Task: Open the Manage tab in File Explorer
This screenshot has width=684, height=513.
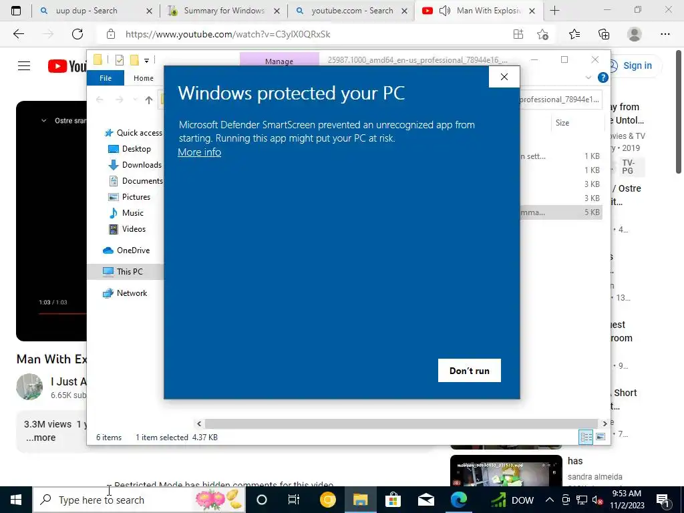Action: (x=279, y=61)
